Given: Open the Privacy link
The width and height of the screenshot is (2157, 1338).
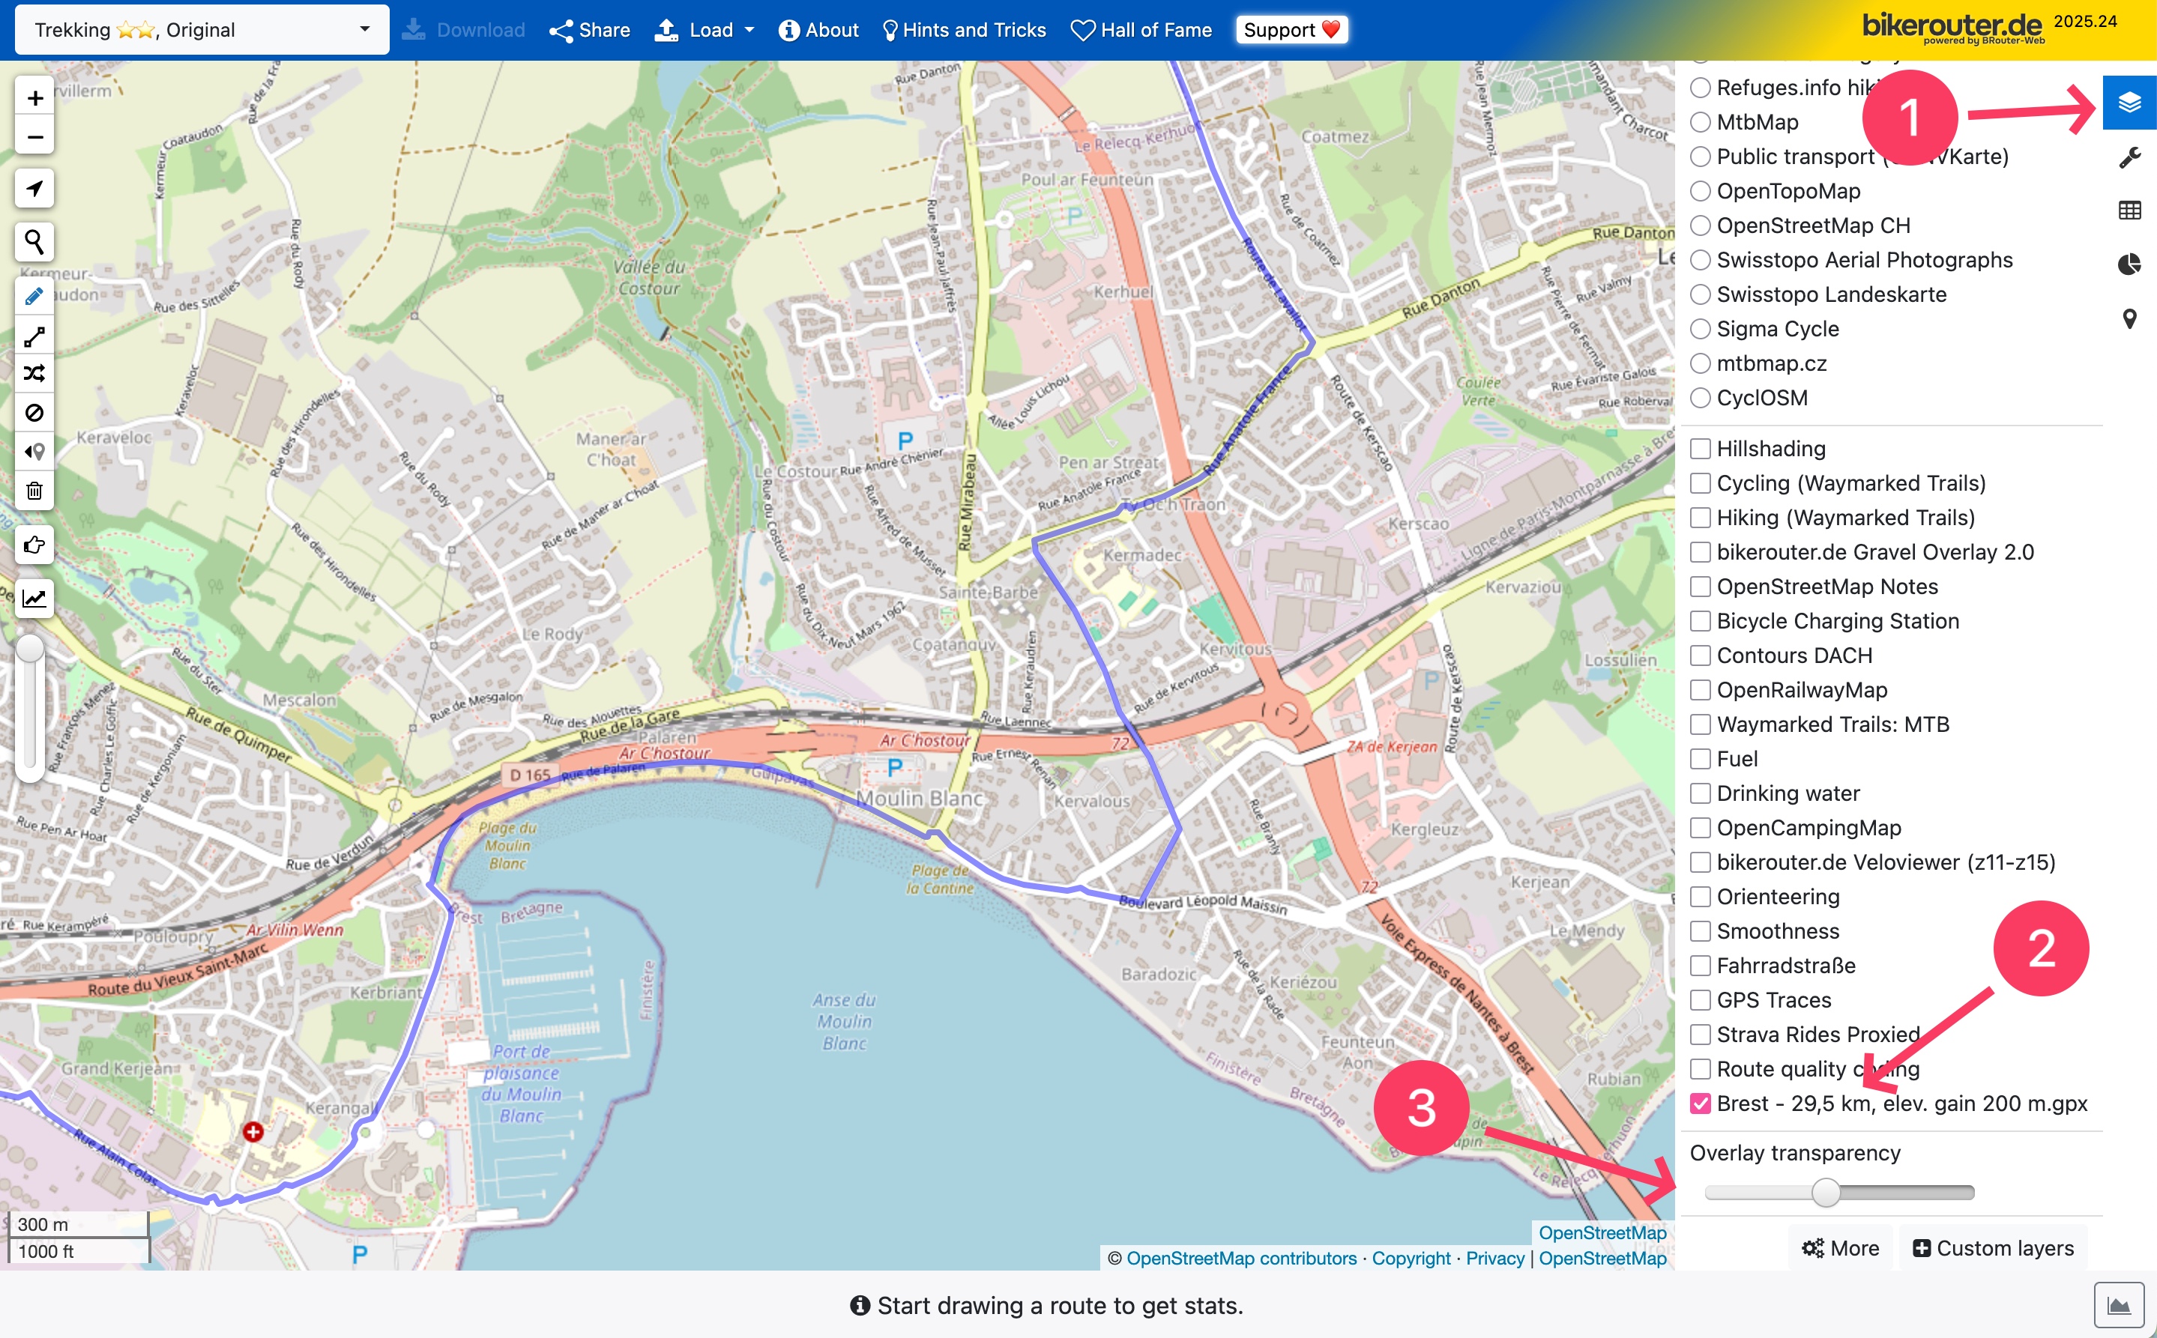Looking at the screenshot, I should coord(1495,1259).
